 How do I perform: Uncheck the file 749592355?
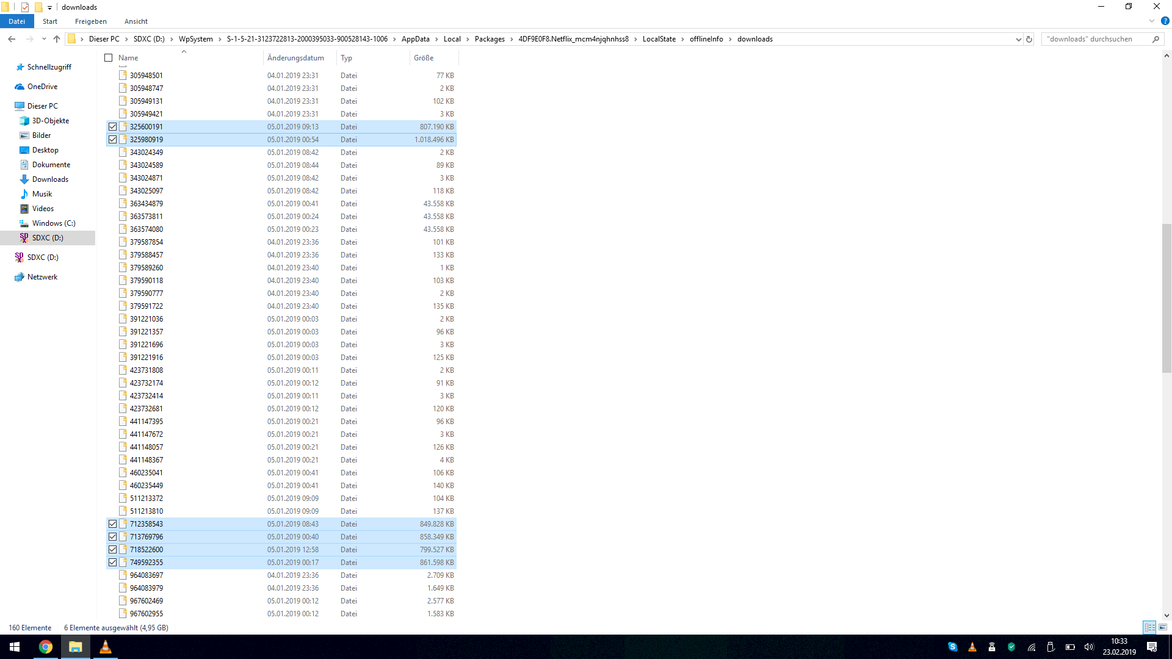click(x=112, y=562)
